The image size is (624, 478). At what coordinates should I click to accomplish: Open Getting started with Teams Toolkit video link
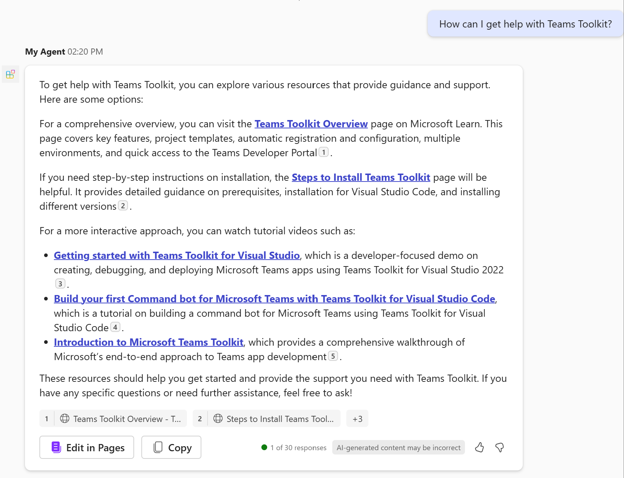pyautogui.click(x=177, y=256)
